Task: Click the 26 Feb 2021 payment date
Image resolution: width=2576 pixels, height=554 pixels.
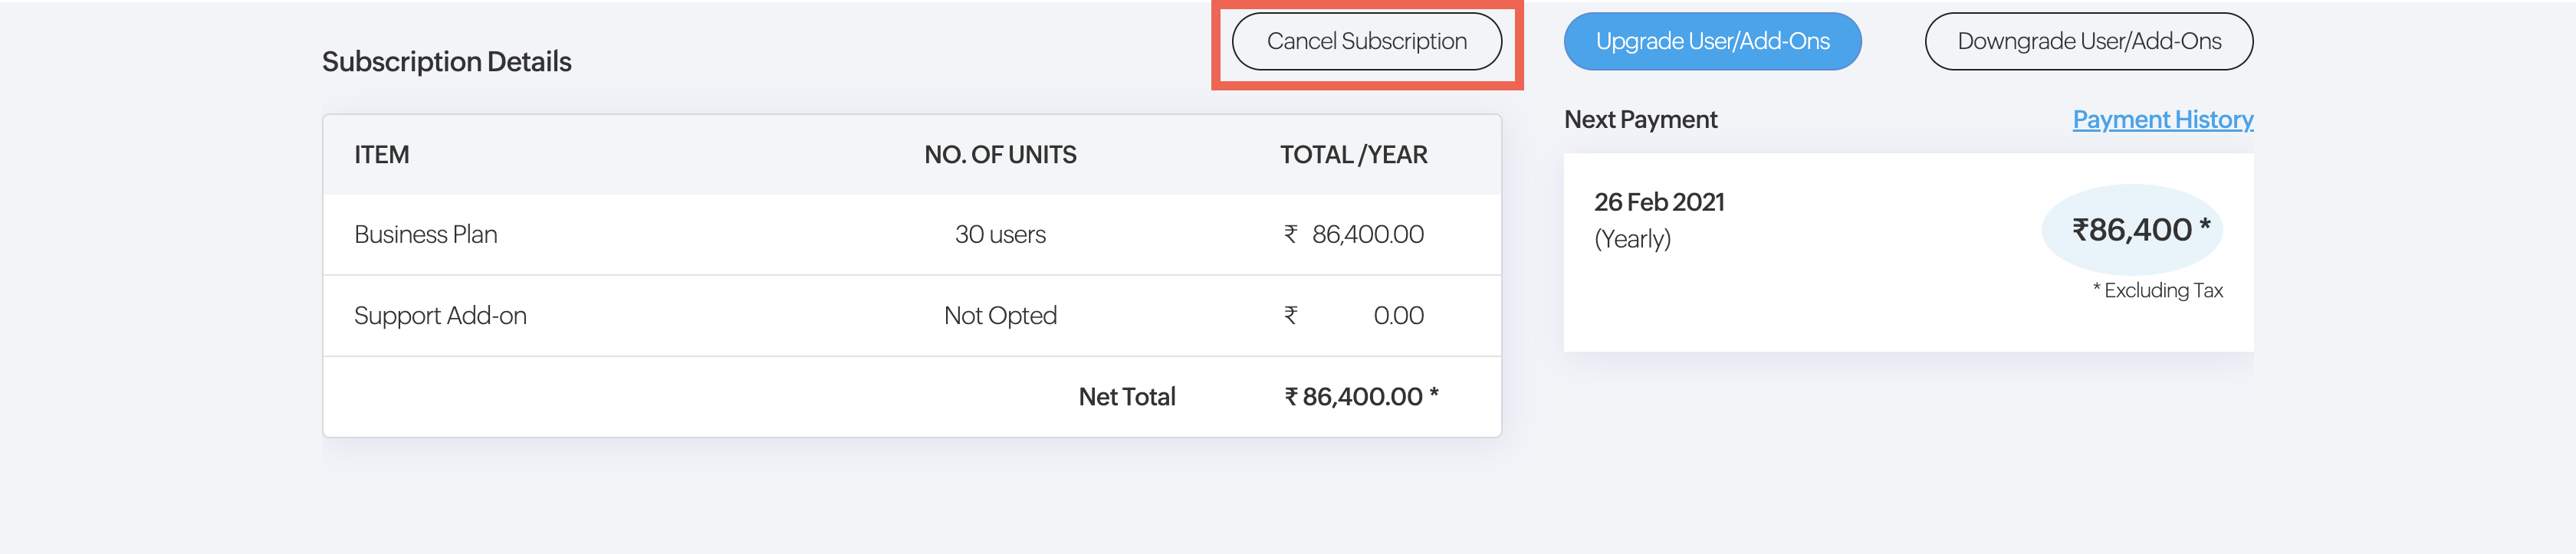Action: coord(1659,202)
